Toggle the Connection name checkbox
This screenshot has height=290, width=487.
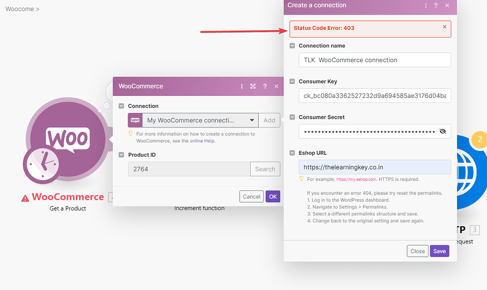(292, 46)
